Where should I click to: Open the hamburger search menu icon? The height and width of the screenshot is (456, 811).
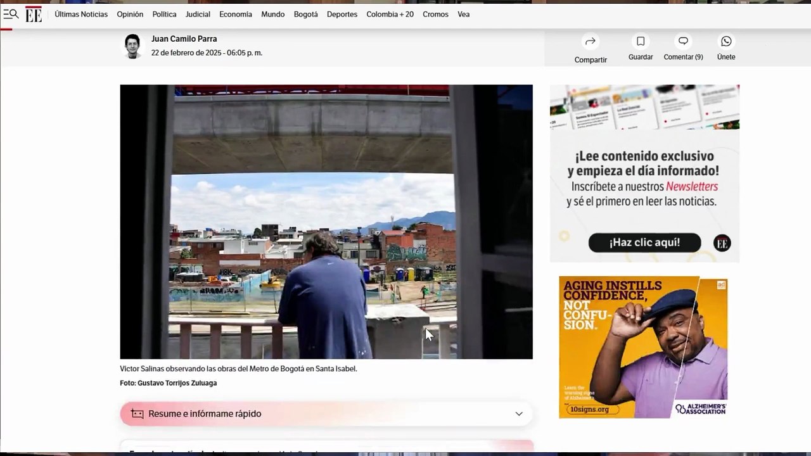pyautogui.click(x=11, y=14)
